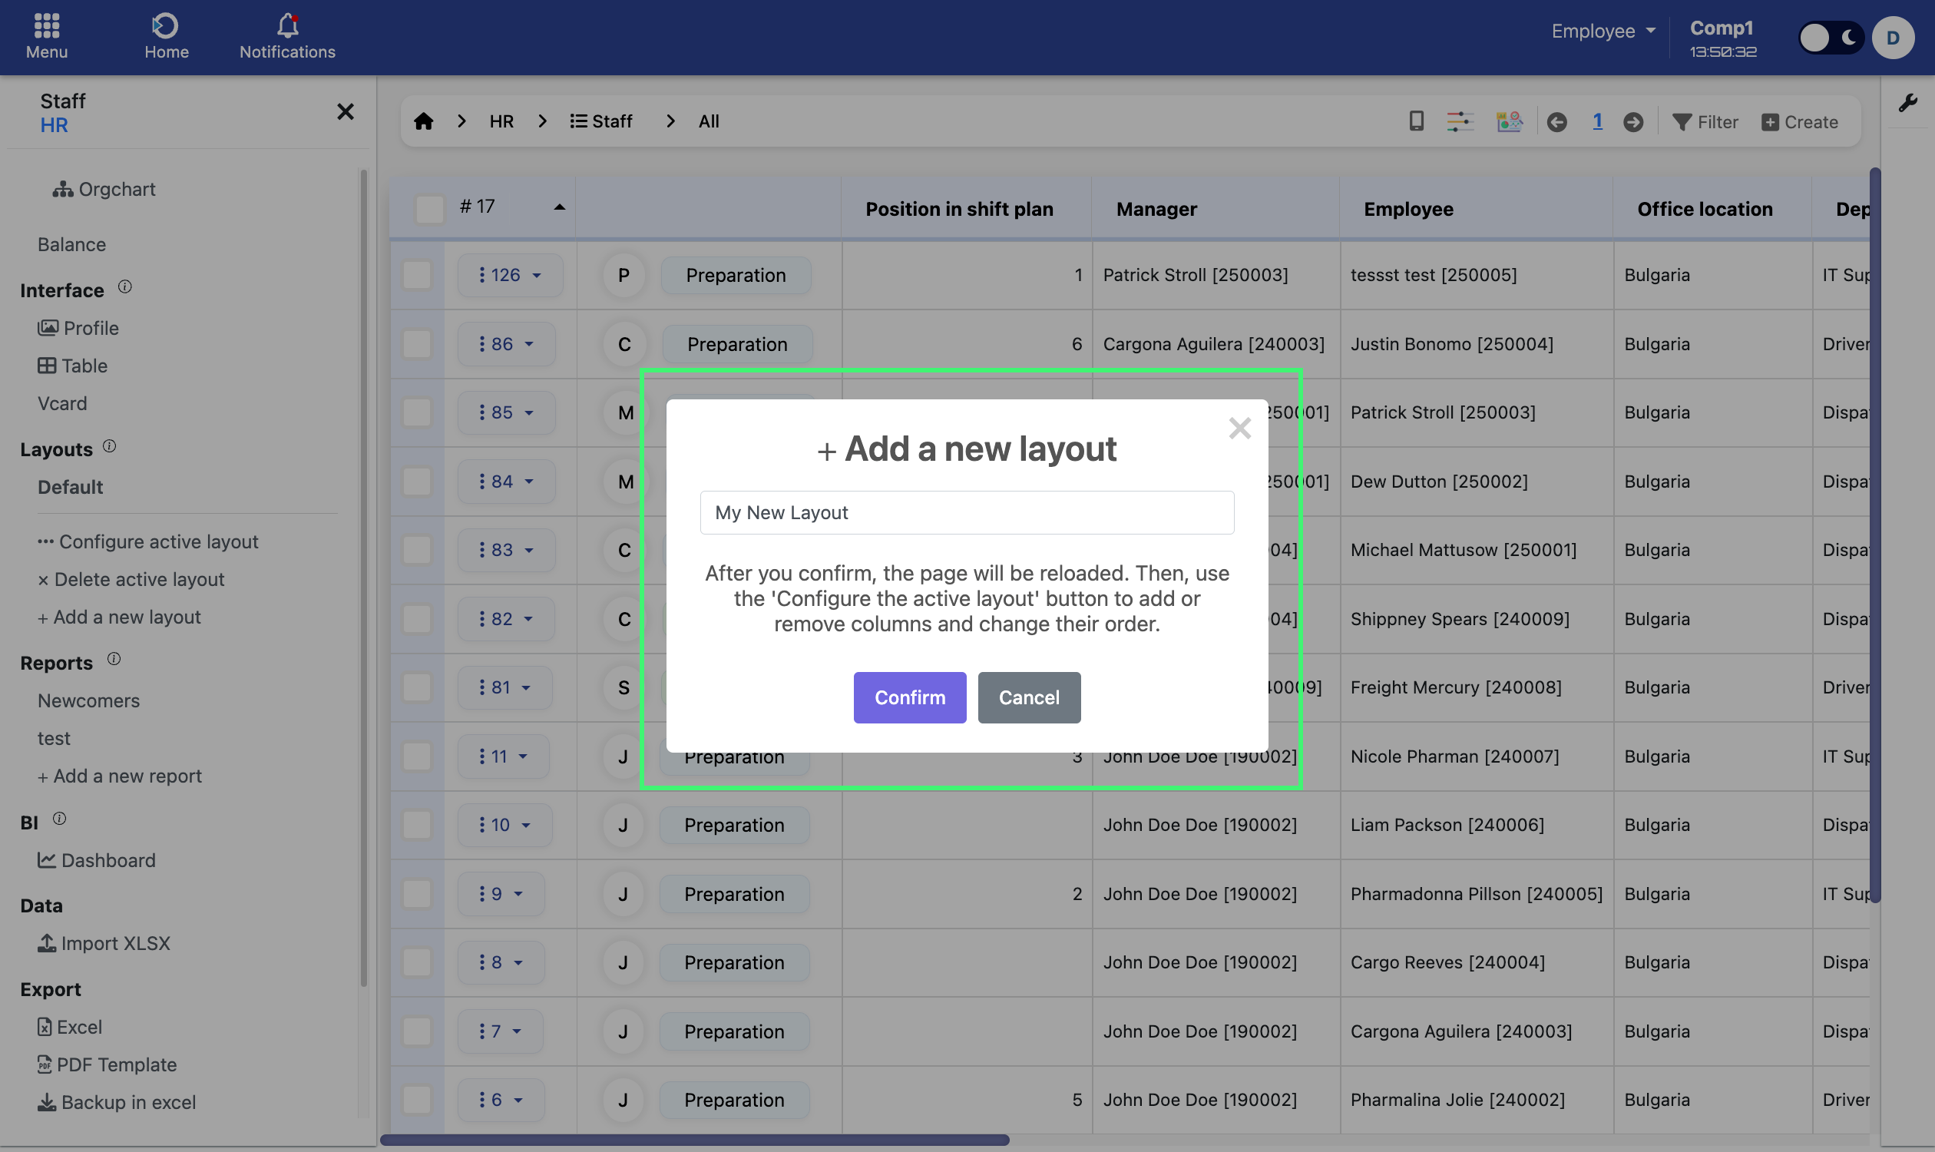Screen dimensions: 1935x1152
Task: Open Orgchart in the sidebar
Action: pyautogui.click(x=104, y=189)
